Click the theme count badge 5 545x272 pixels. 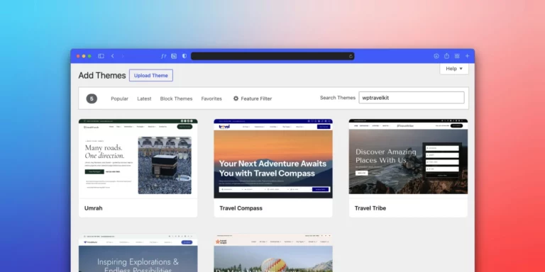click(x=92, y=98)
